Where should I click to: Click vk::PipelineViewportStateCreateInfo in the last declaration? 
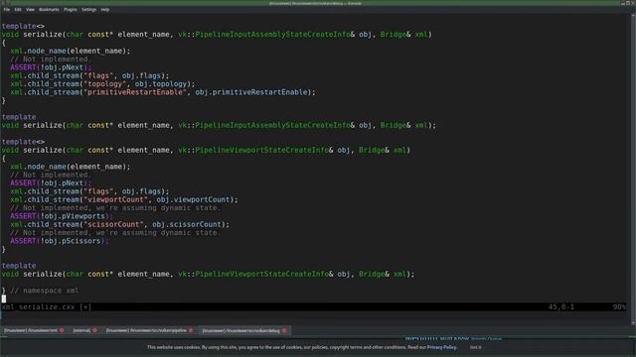(x=253, y=274)
